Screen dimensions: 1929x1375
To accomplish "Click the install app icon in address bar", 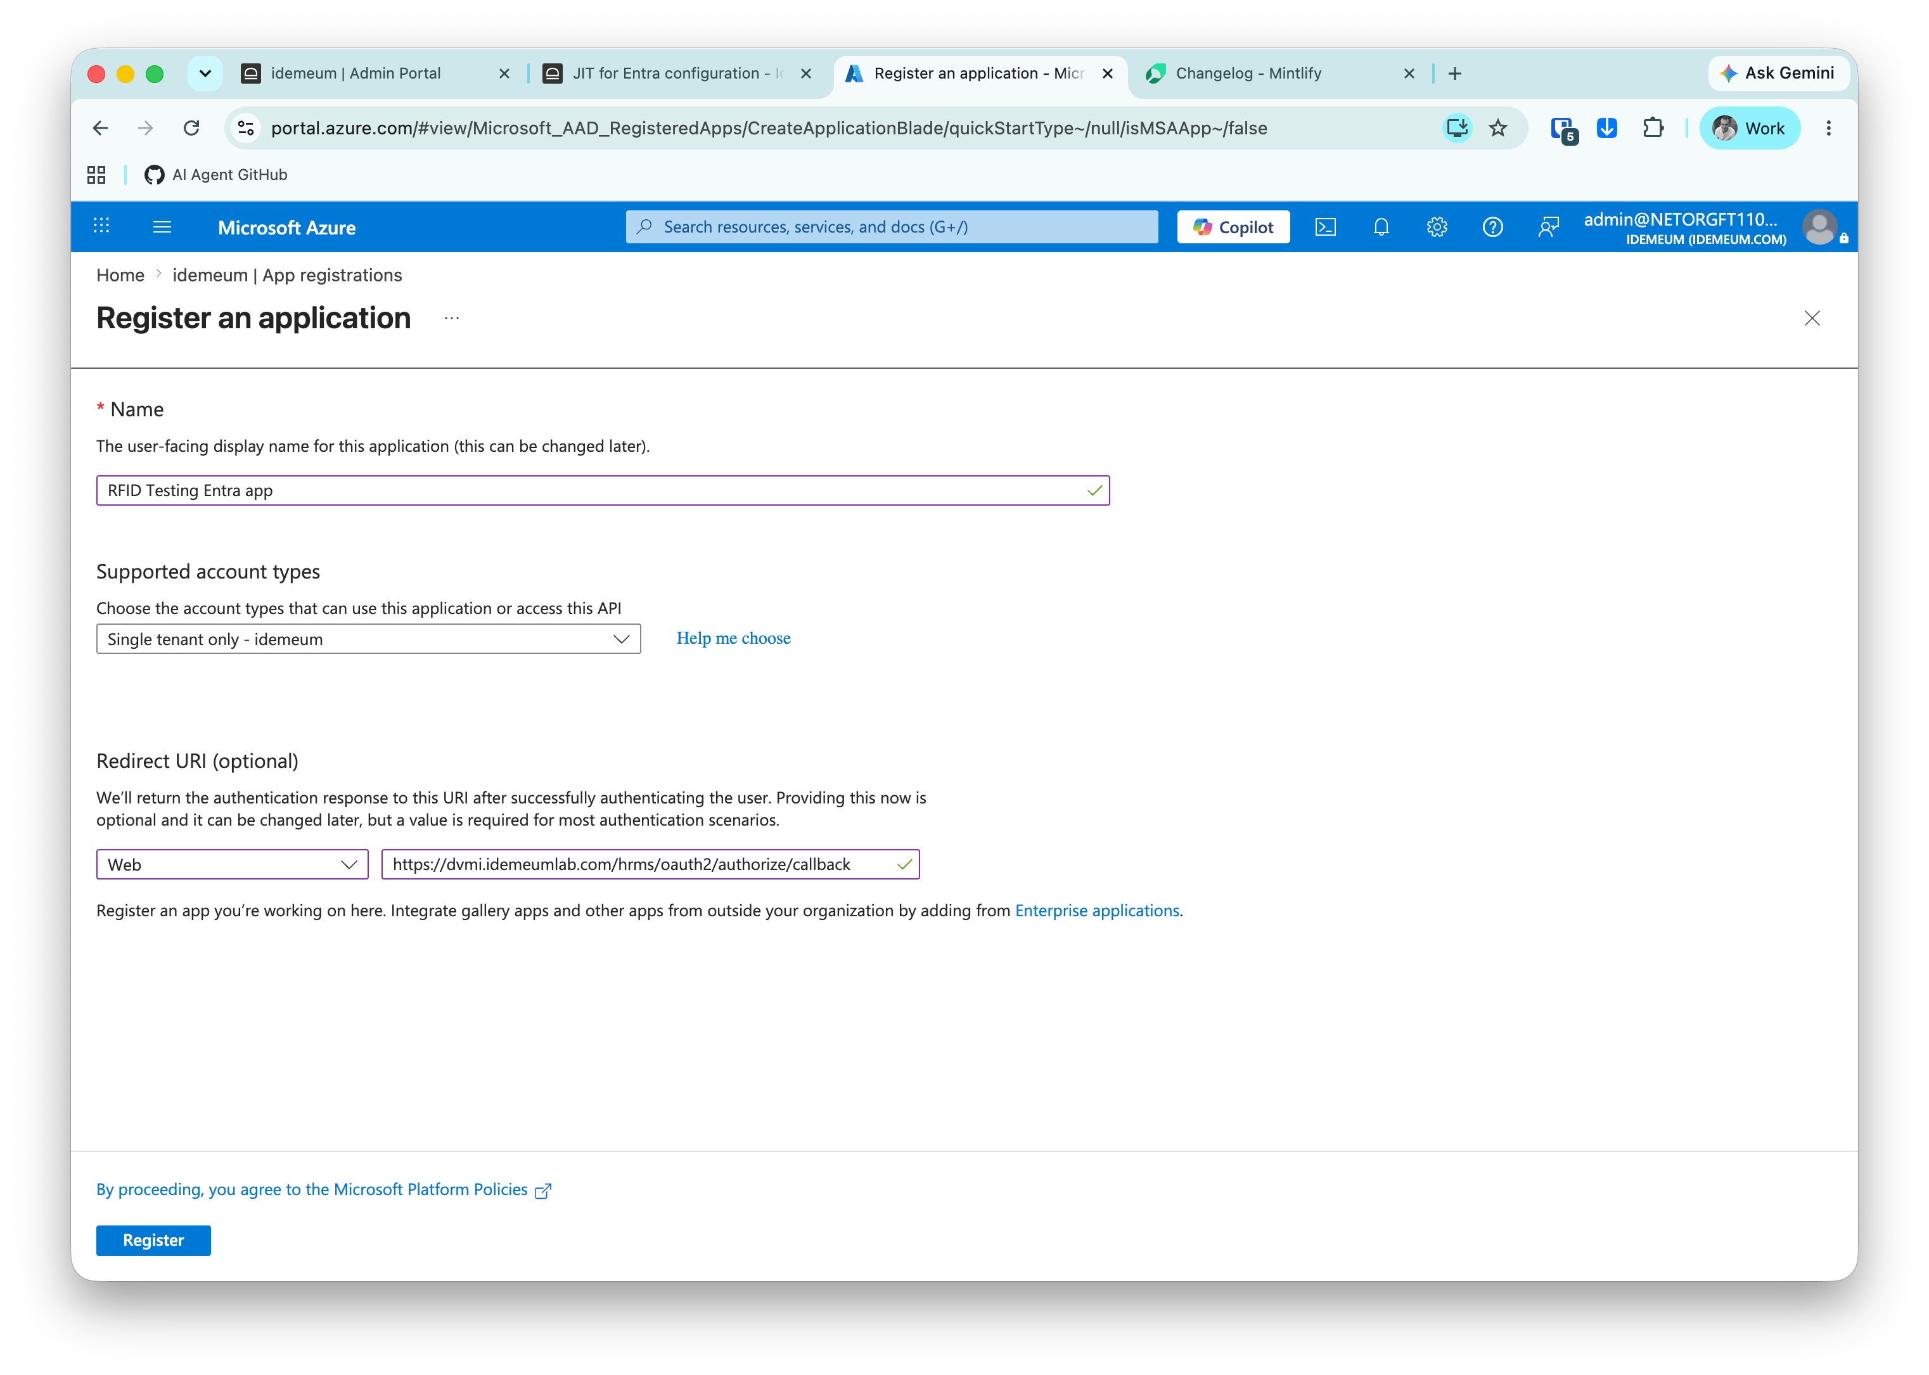I will (x=1456, y=128).
